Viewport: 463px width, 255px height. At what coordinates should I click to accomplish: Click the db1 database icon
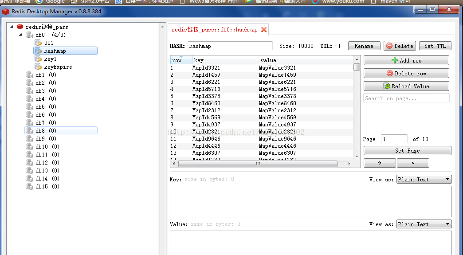point(29,75)
